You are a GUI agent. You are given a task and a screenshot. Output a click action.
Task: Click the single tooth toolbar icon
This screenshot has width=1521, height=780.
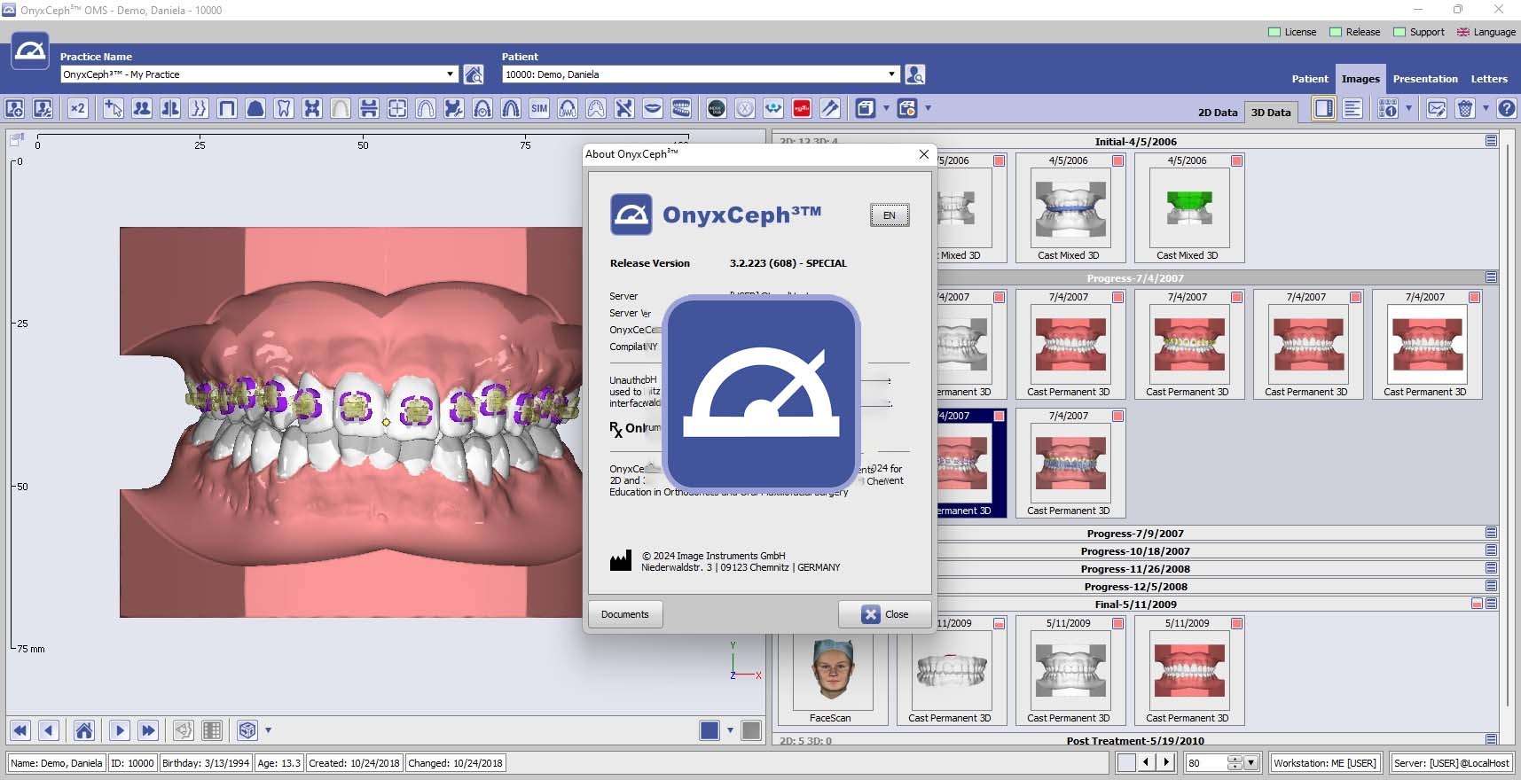click(x=284, y=109)
